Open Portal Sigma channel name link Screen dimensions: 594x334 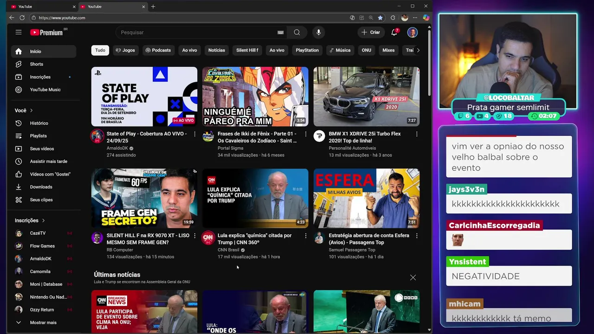[231, 148]
